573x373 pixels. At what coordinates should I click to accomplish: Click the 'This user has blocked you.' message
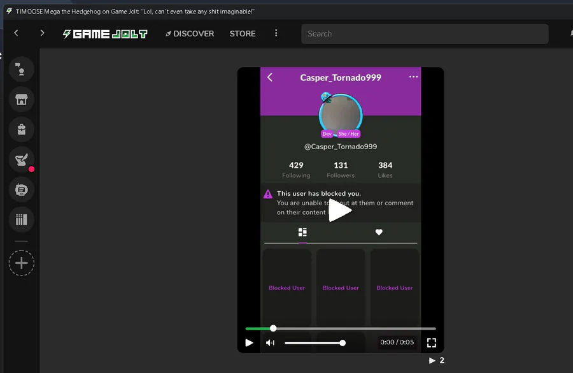pyautogui.click(x=319, y=193)
